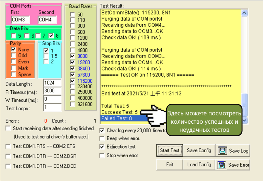Click the Test Loops input field

(52, 107)
